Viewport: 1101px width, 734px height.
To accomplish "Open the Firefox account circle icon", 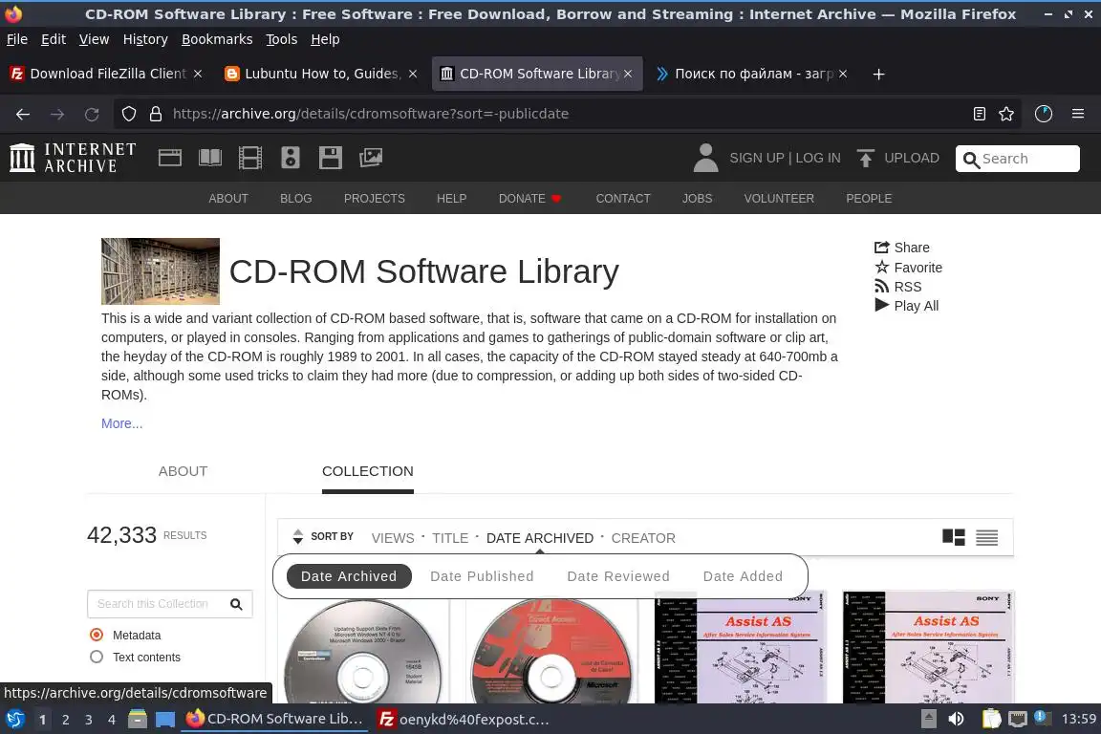I will tap(1044, 114).
